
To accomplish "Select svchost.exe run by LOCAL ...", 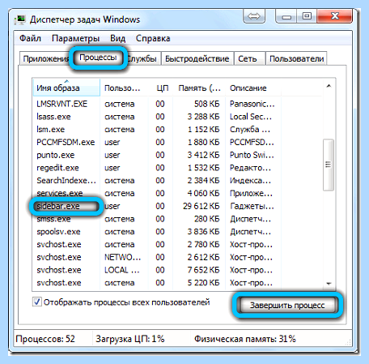I will (x=59, y=270).
